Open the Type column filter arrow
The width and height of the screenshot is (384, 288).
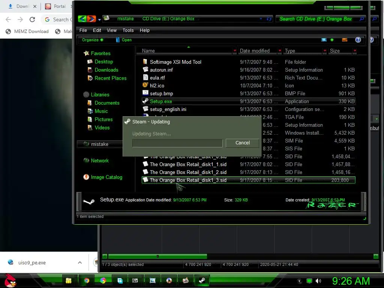pyautogui.click(x=325, y=51)
